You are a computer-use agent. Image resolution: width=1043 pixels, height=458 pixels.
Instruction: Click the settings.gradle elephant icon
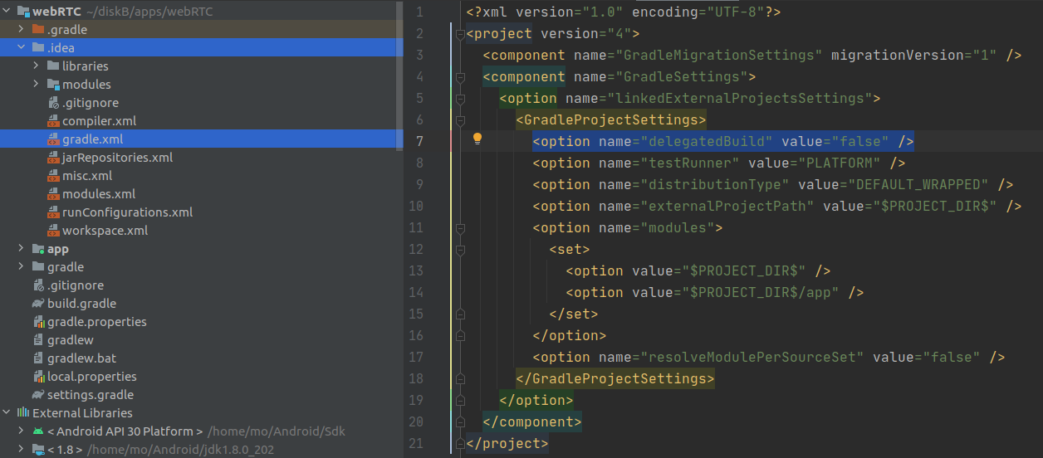37,395
